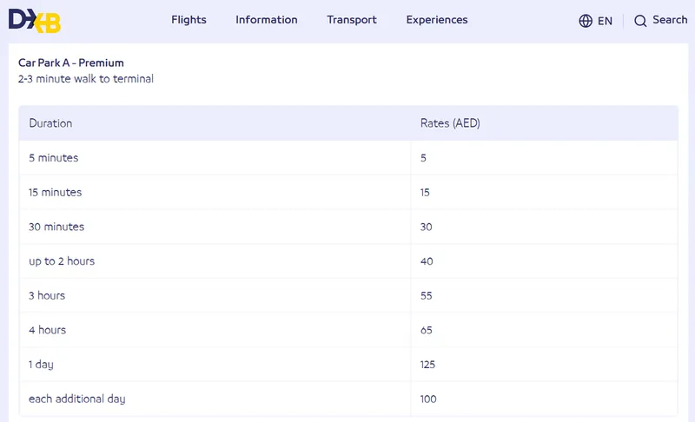Select the up to 2 hours row
Screen dimensions: 695x422
(x=348, y=261)
